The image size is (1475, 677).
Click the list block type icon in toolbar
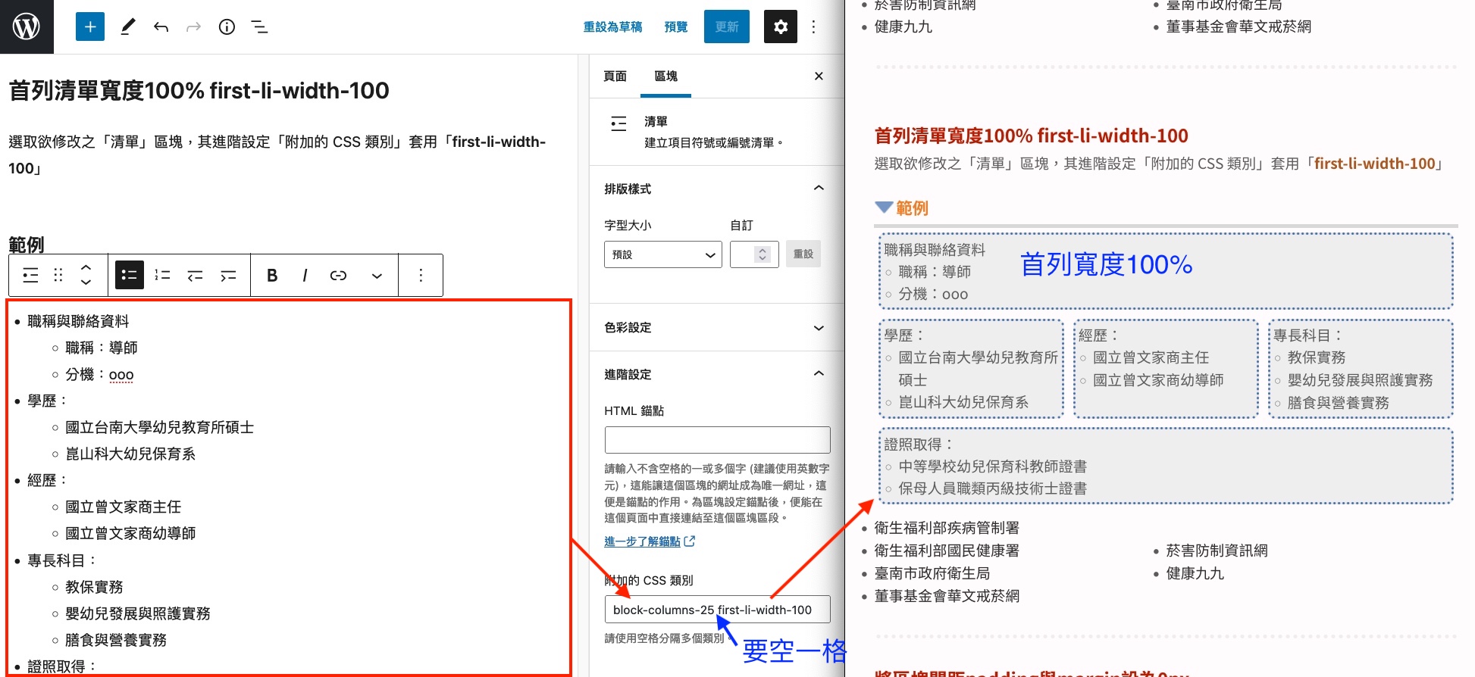click(x=30, y=275)
